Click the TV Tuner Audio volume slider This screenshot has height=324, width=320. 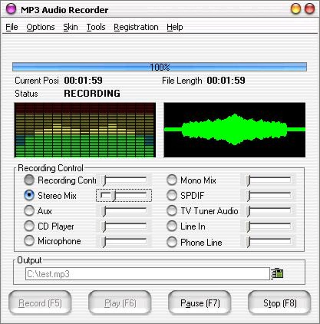(x=268, y=211)
